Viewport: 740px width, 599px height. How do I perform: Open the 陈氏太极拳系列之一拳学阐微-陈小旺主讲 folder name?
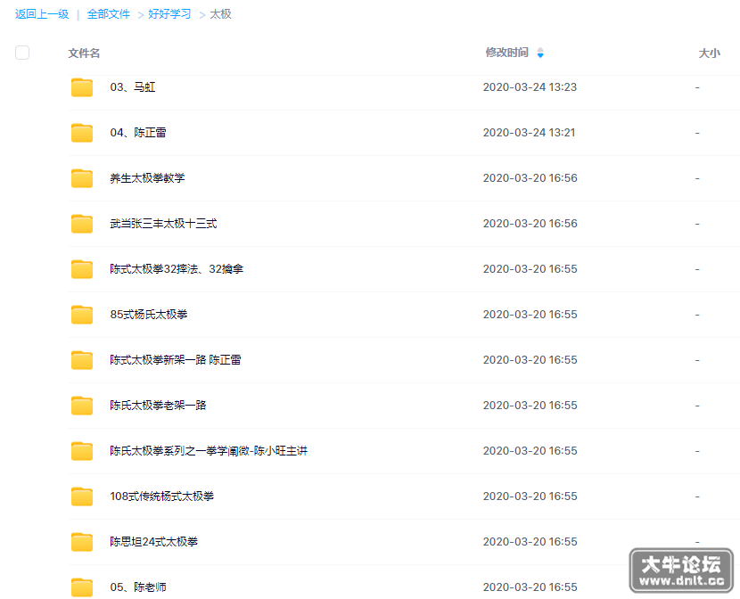click(x=209, y=451)
